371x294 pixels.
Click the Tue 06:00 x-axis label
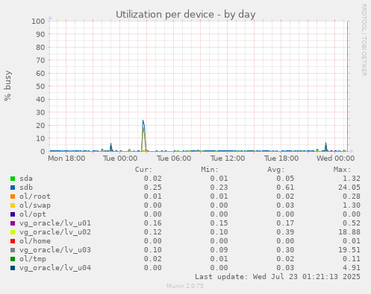174,159
